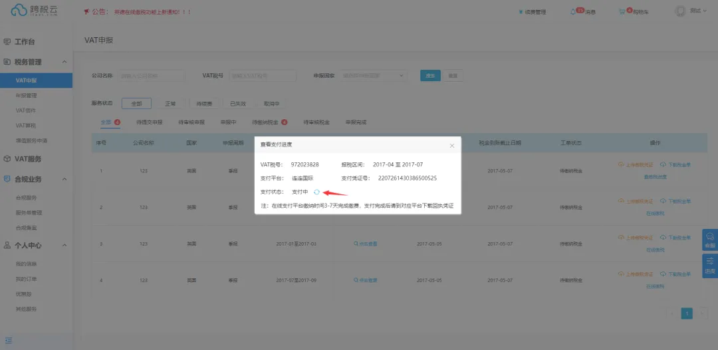Image resolution: width=718 pixels, height=350 pixels.
Task: Open 年报管理 in the sidebar
Action: point(26,96)
